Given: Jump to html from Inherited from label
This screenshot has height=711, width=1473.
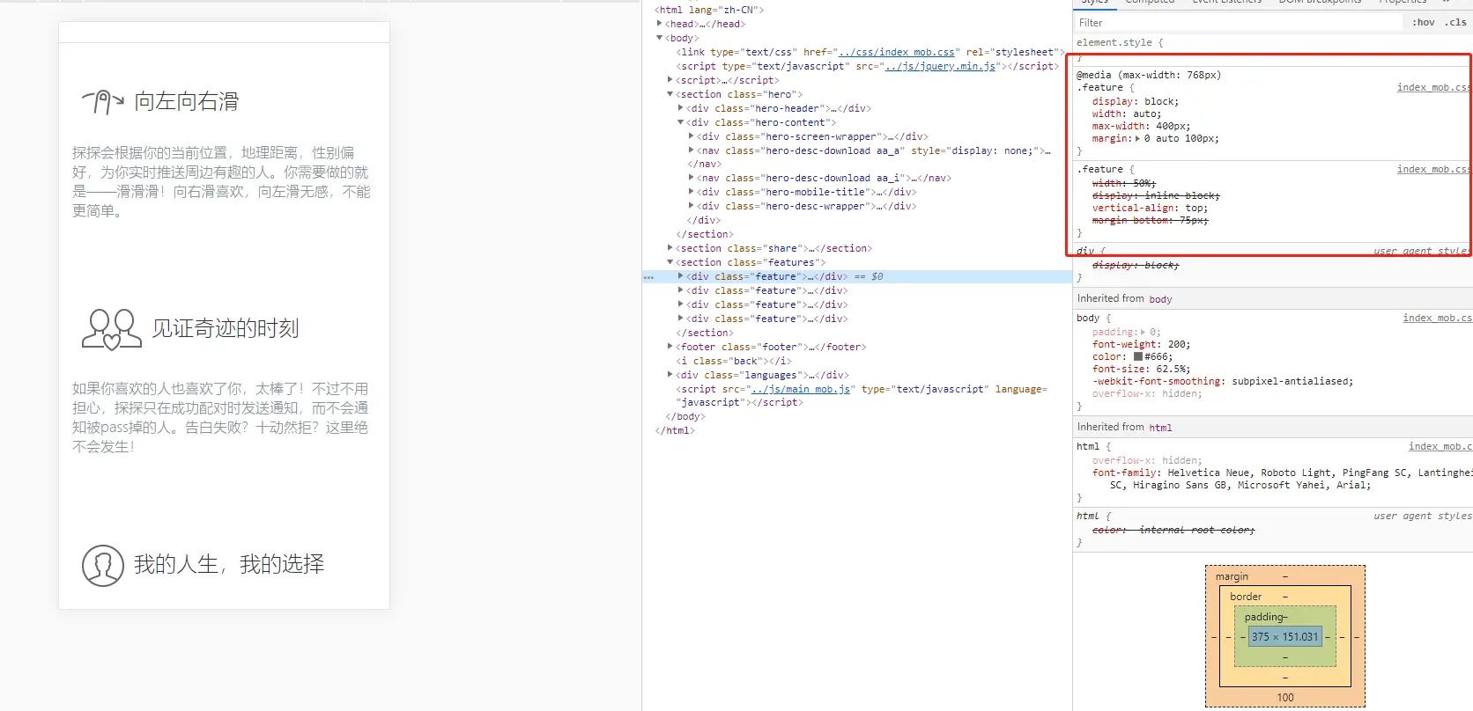Looking at the screenshot, I should (1160, 428).
